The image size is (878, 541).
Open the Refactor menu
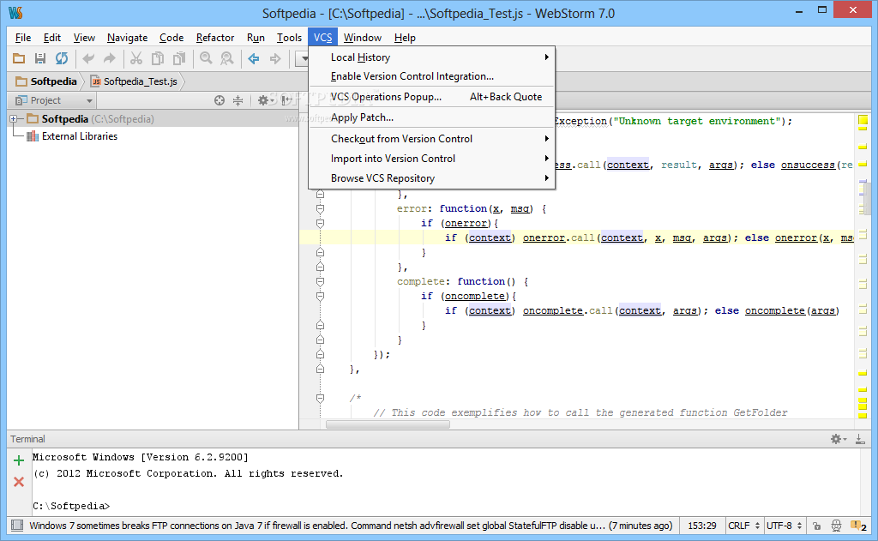point(215,38)
